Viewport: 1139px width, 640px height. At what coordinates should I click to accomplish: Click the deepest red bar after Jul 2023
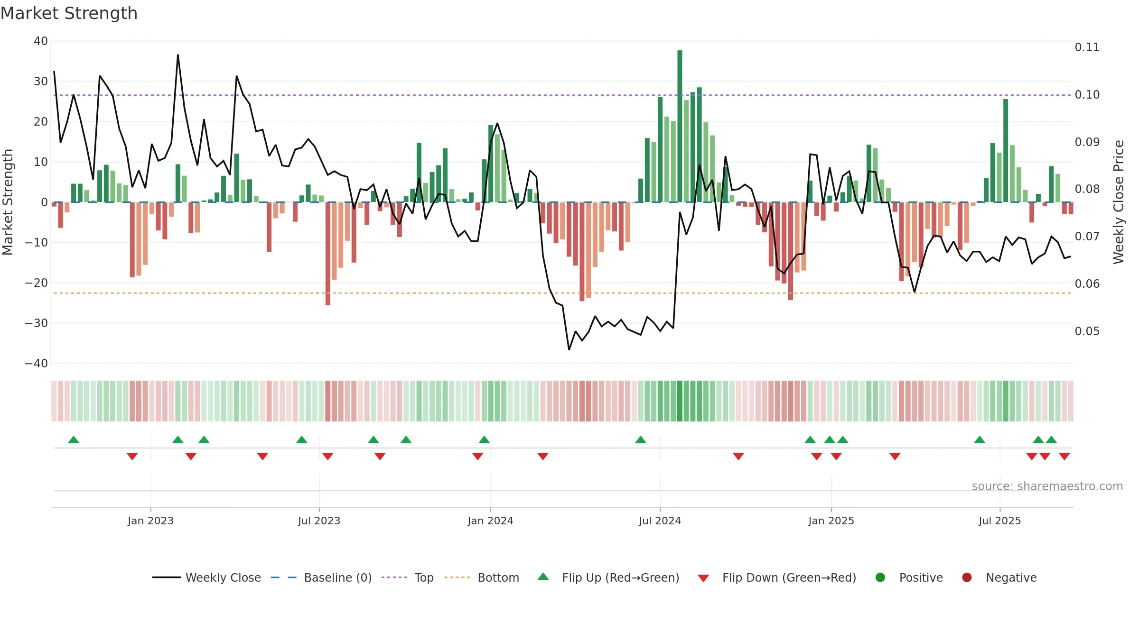[328, 254]
